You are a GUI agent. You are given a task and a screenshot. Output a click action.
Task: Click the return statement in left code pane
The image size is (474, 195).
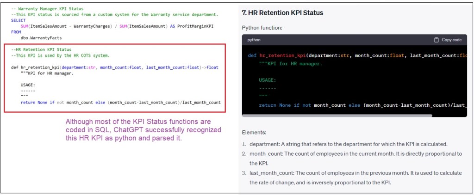pyautogui.click(x=120, y=102)
